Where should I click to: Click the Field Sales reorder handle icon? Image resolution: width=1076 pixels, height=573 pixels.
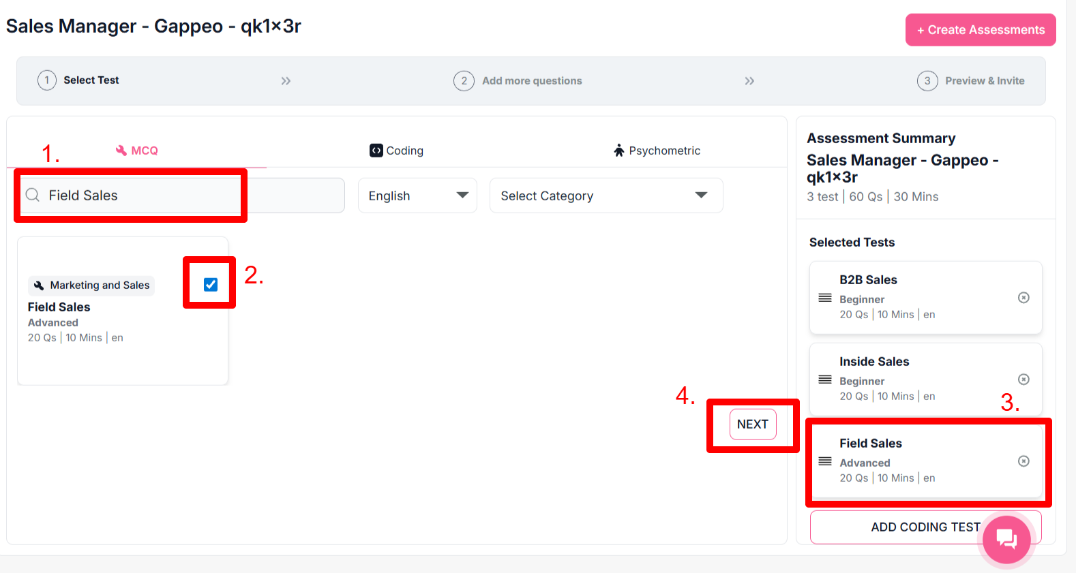(x=825, y=461)
